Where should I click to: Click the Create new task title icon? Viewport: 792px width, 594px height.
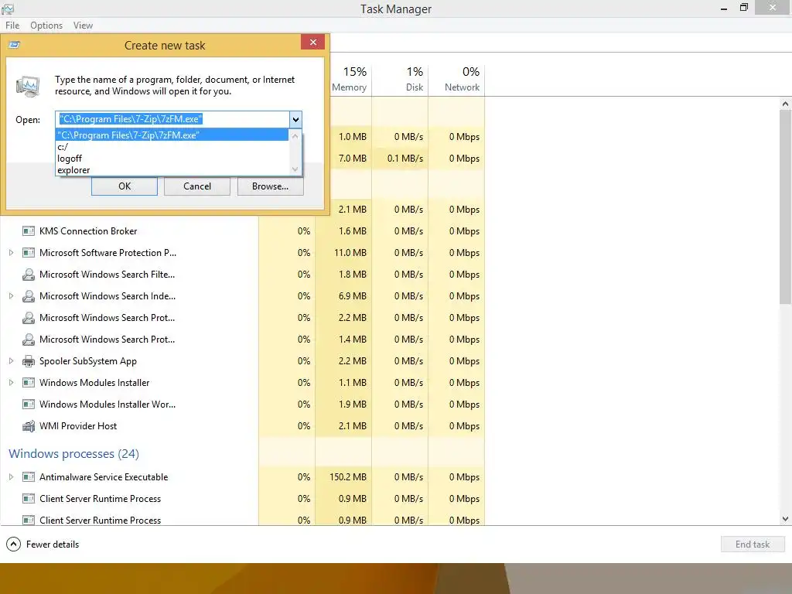(15, 45)
